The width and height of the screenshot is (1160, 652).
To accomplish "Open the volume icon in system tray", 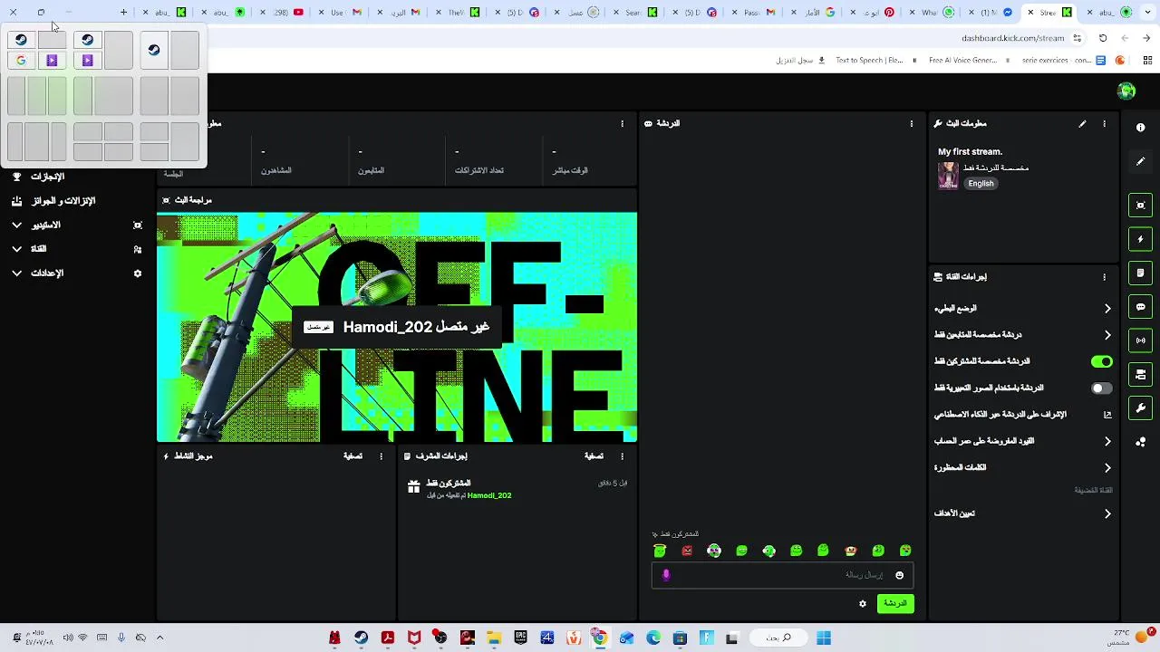I will 68,638.
